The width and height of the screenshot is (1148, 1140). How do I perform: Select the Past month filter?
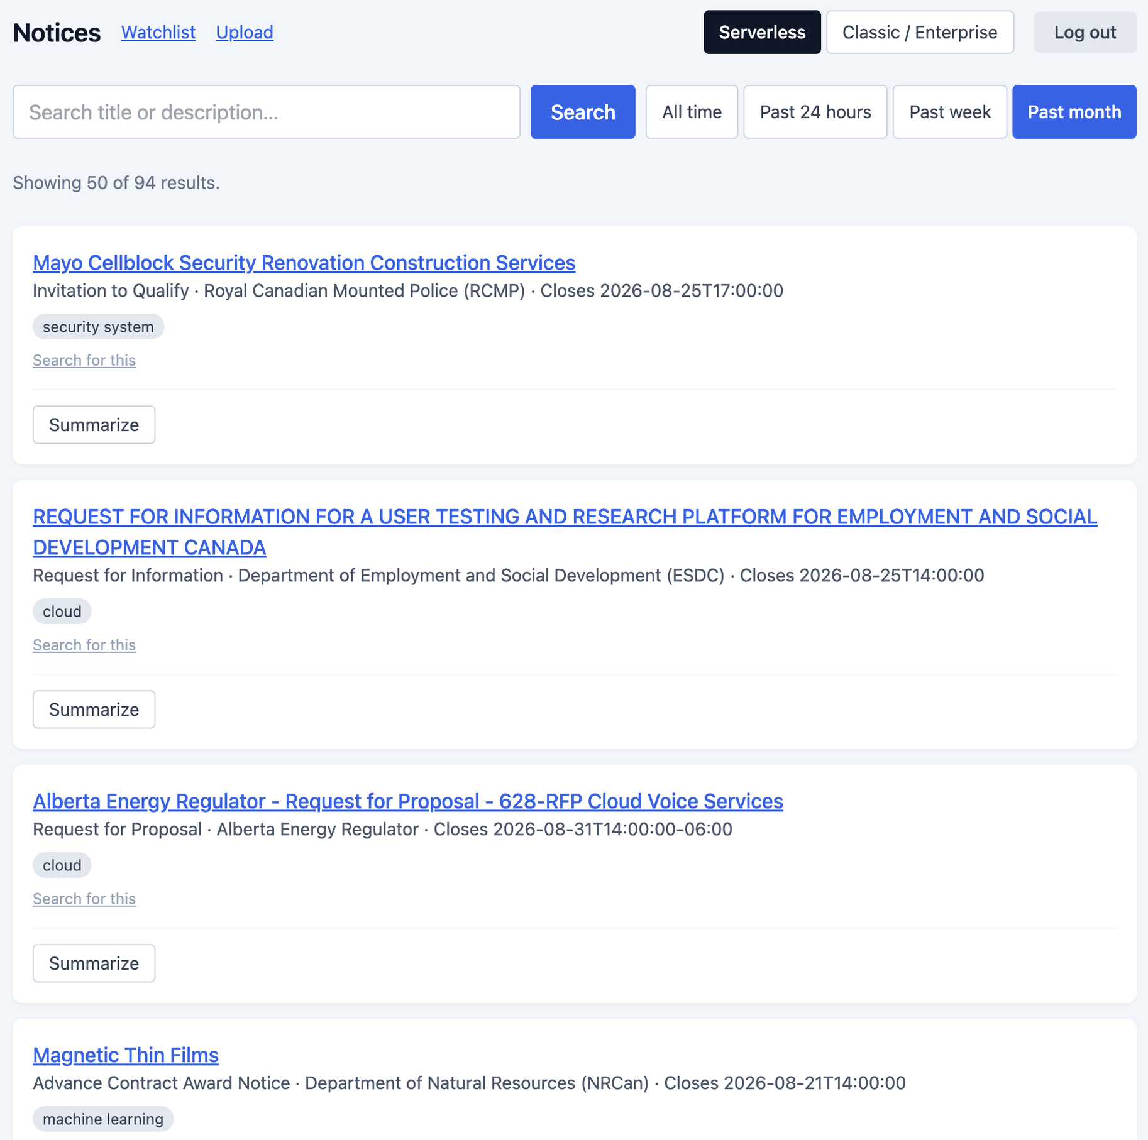(x=1074, y=112)
